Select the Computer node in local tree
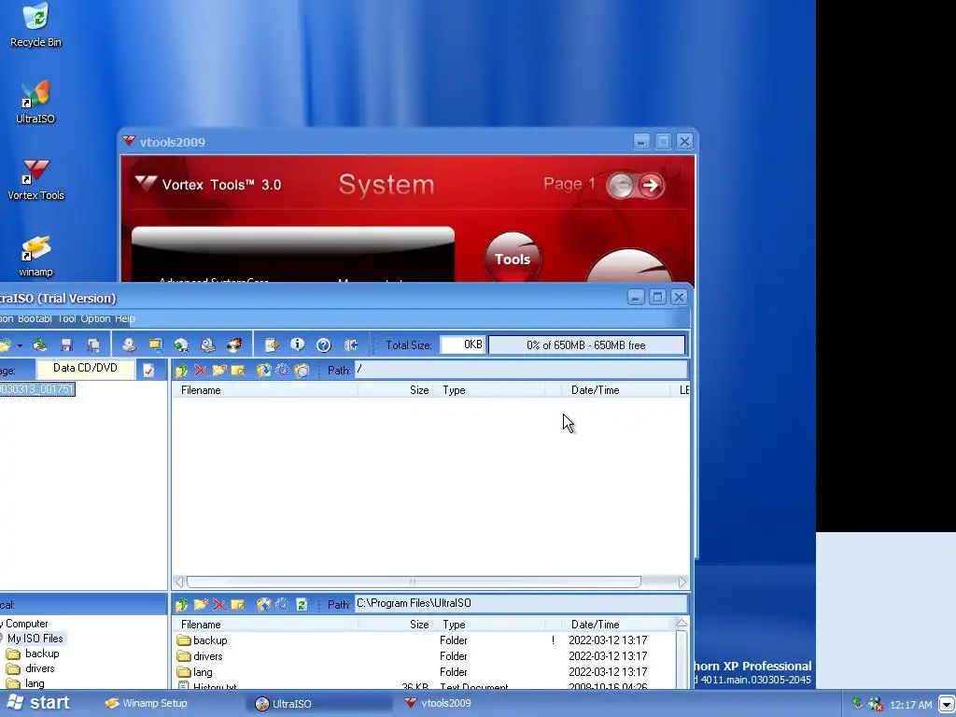This screenshot has height=717, width=956. [x=24, y=624]
